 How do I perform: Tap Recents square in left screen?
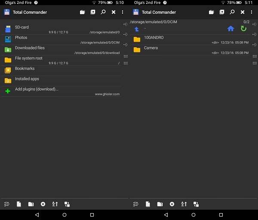(92, 215)
